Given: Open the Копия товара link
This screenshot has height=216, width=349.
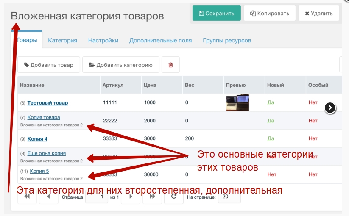Looking at the screenshot, I should coord(44,117).
